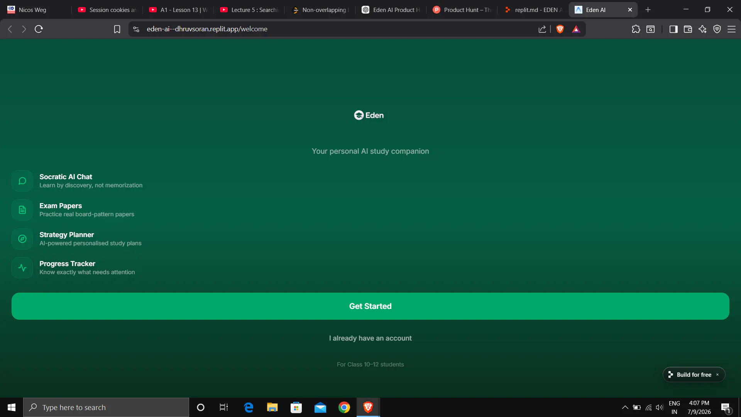Click the Strategy Planner heading
This screenshot has width=741, height=417.
(x=66, y=235)
